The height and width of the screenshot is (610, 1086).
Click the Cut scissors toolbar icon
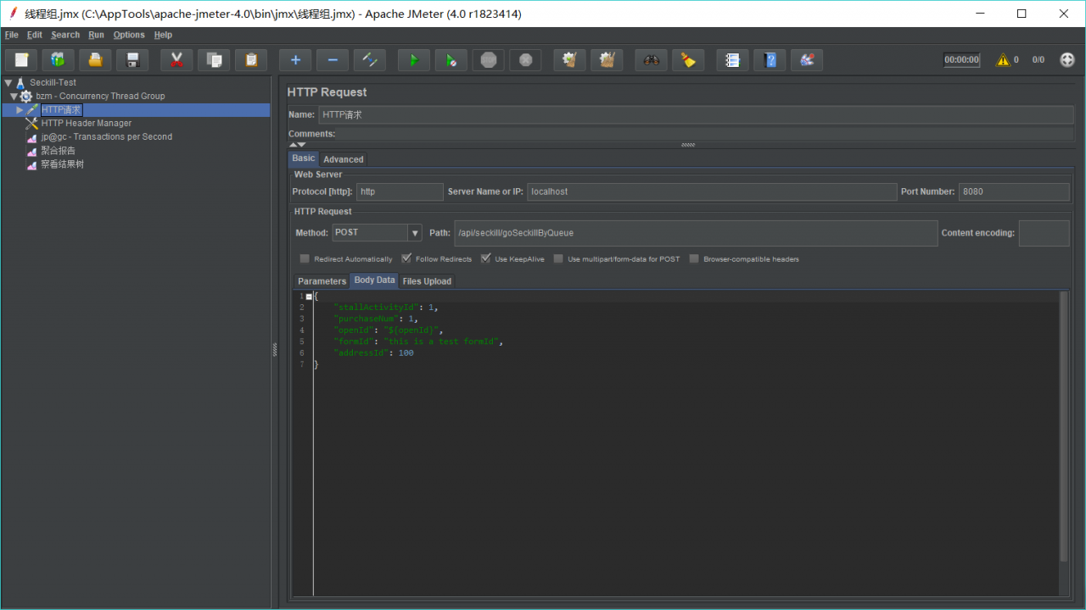(x=176, y=60)
